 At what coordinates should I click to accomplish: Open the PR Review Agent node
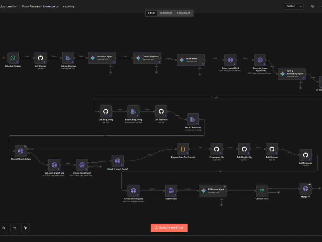213,191
